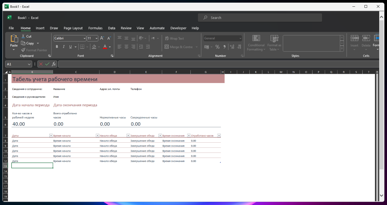The height and width of the screenshot is (205, 387).
Task: Click the Insert Function fx icon
Action: coord(54,64)
